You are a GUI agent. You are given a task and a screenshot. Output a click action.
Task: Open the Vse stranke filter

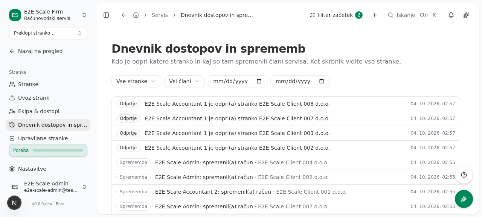136,81
